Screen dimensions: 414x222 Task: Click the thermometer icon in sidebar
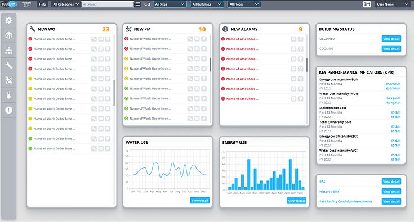tap(8, 95)
